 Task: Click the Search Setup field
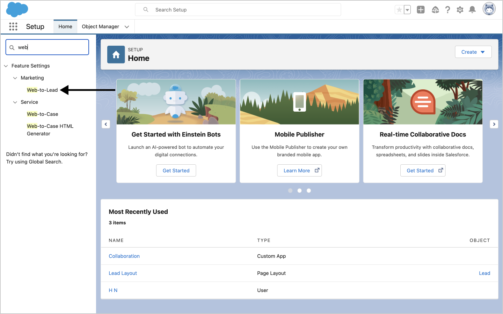241,10
